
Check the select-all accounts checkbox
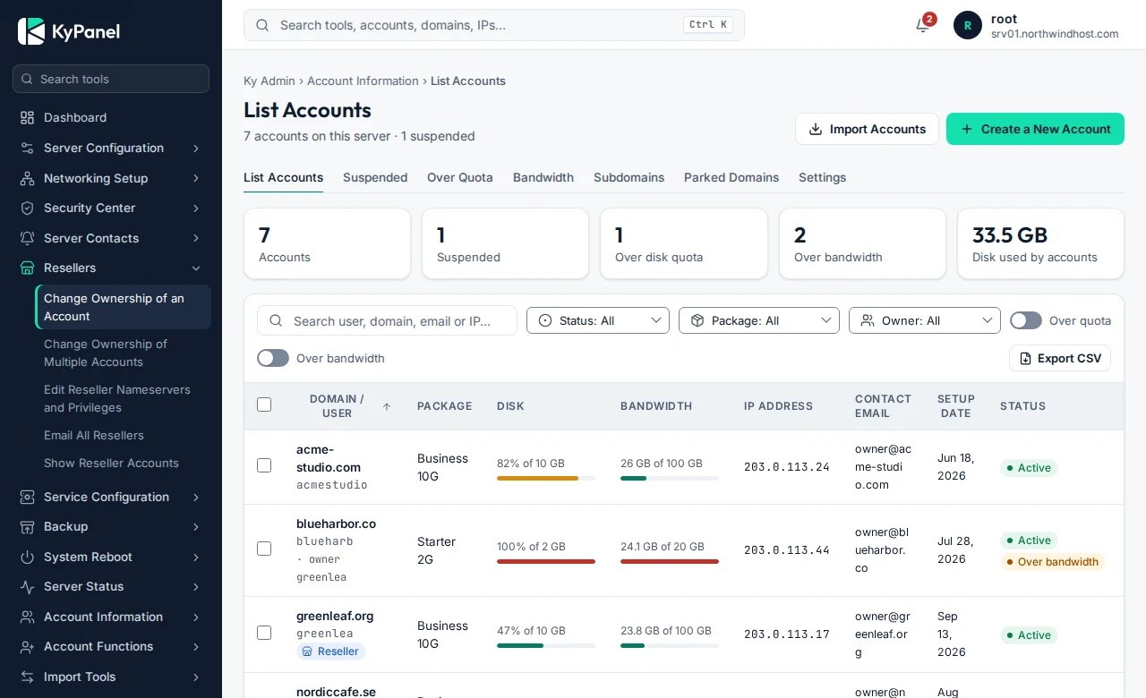(x=264, y=404)
